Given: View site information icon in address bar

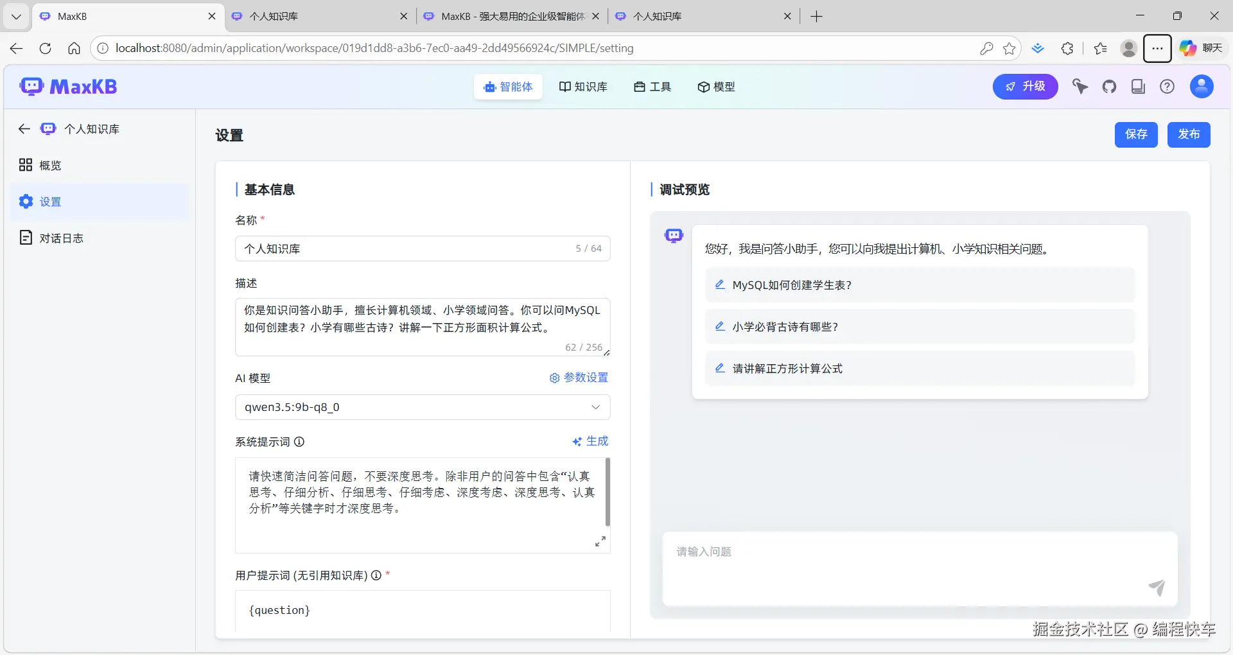Looking at the screenshot, I should click(102, 48).
